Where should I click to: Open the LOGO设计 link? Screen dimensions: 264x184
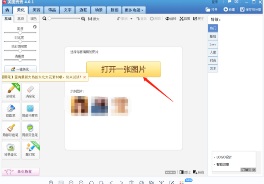pos(224,157)
